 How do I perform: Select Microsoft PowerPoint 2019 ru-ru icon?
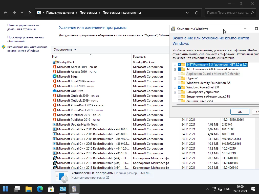click(x=55, y=110)
